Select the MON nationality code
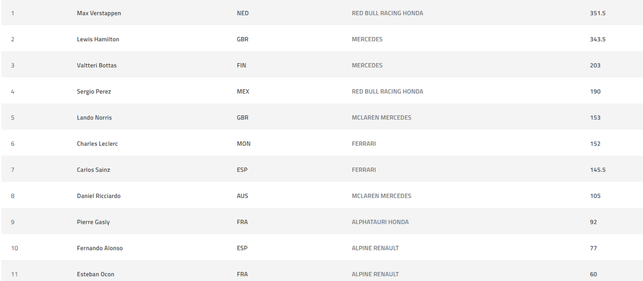 (x=243, y=143)
